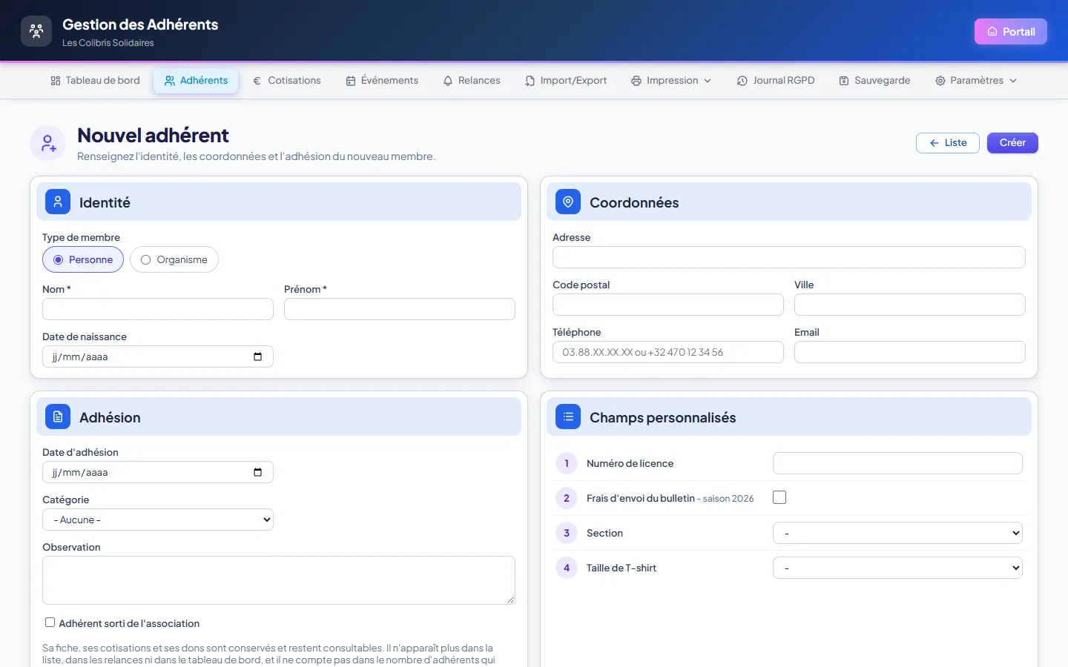The height and width of the screenshot is (667, 1068).
Task: Expand the Paramètres menu
Action: click(x=976, y=81)
